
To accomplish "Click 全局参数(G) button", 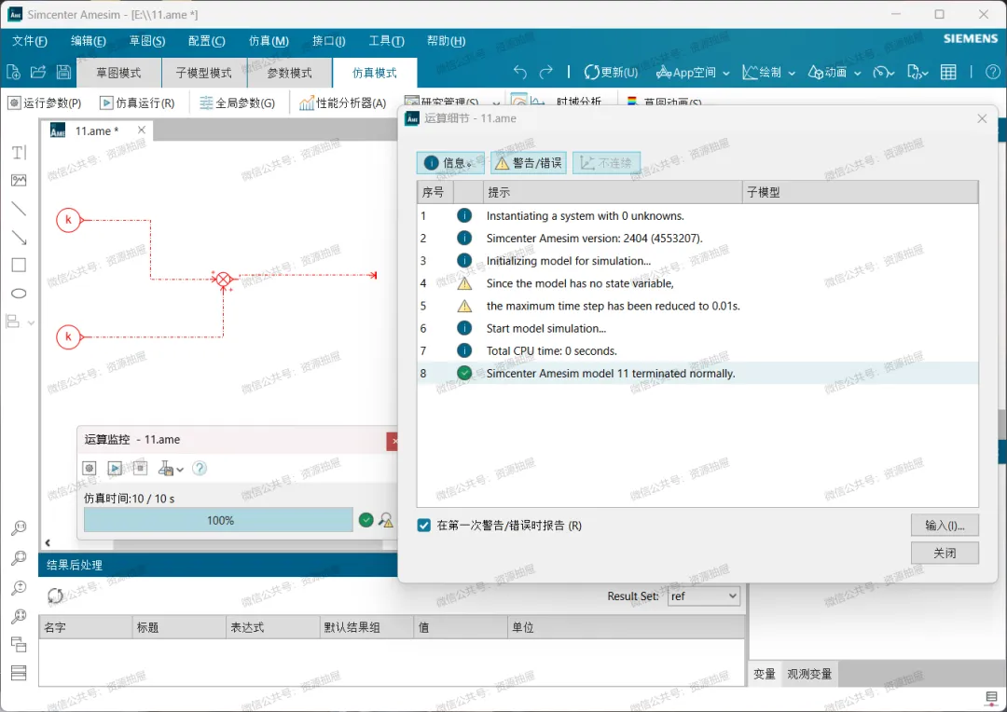I will click(237, 103).
